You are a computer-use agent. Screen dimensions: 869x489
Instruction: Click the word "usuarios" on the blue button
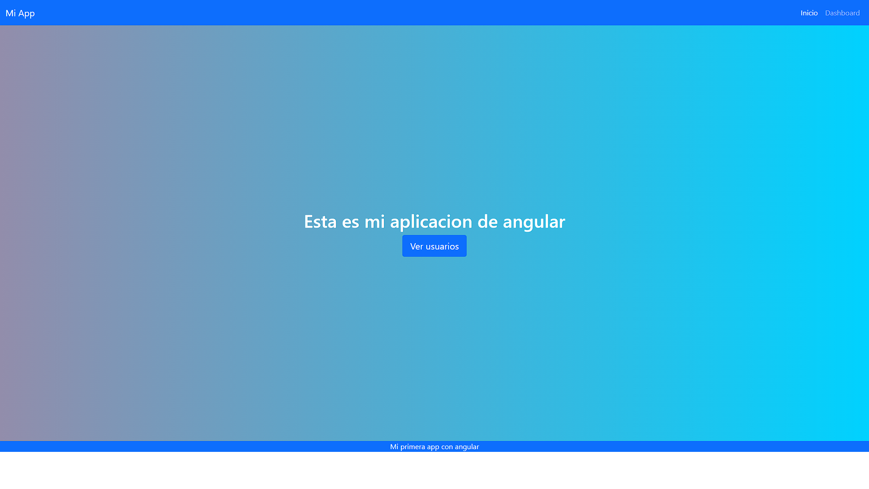pyautogui.click(x=442, y=246)
